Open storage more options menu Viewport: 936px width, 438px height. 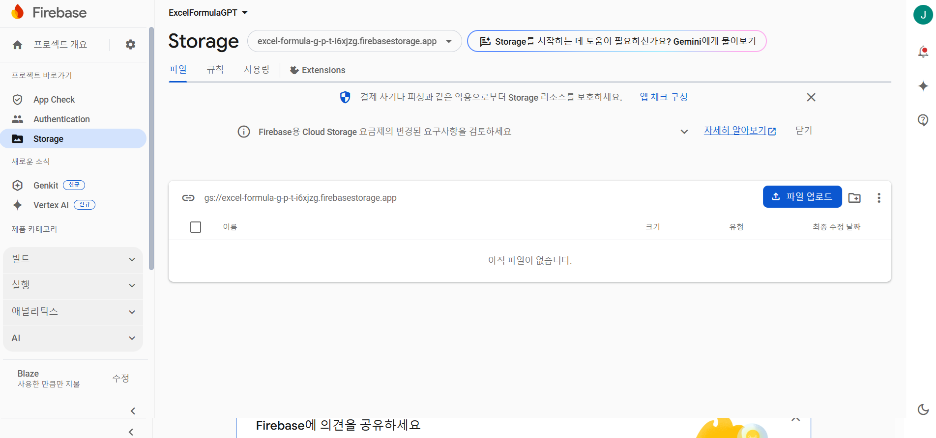(879, 198)
